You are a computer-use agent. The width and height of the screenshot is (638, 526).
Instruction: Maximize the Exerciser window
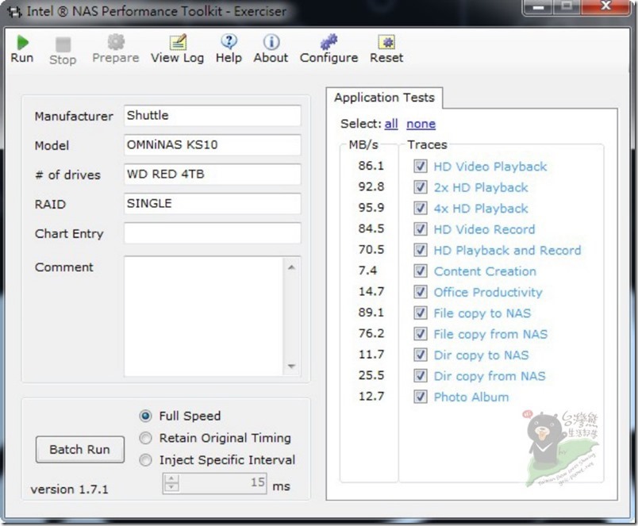coord(567,7)
